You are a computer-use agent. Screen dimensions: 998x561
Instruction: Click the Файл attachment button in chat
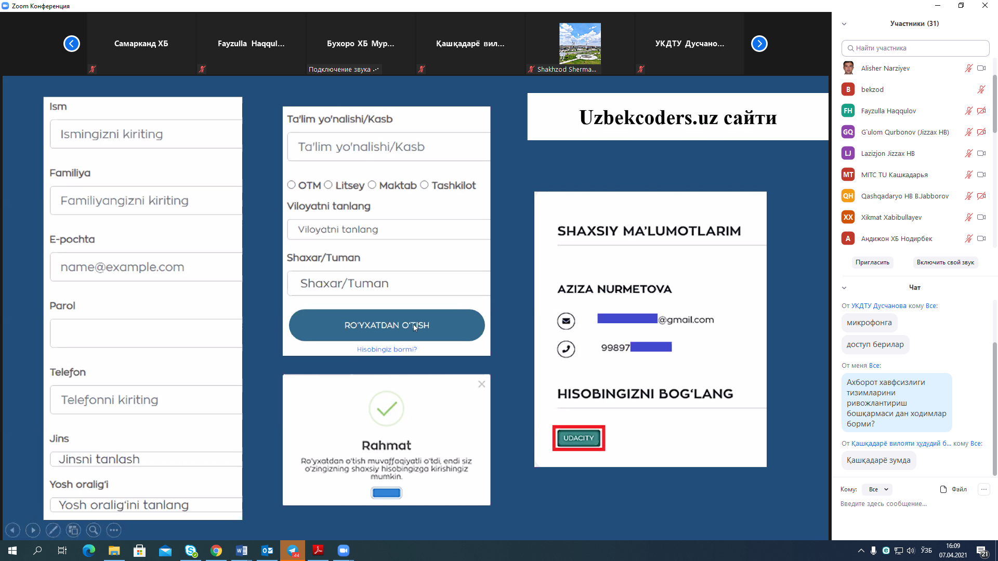(953, 489)
